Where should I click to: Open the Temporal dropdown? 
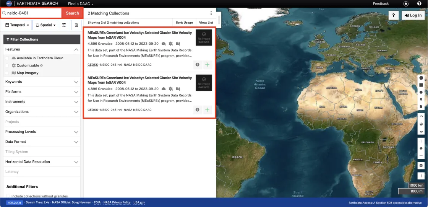(16, 25)
